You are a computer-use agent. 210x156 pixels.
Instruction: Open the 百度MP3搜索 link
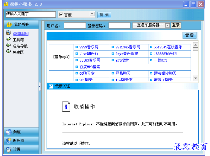(x=90, y=67)
